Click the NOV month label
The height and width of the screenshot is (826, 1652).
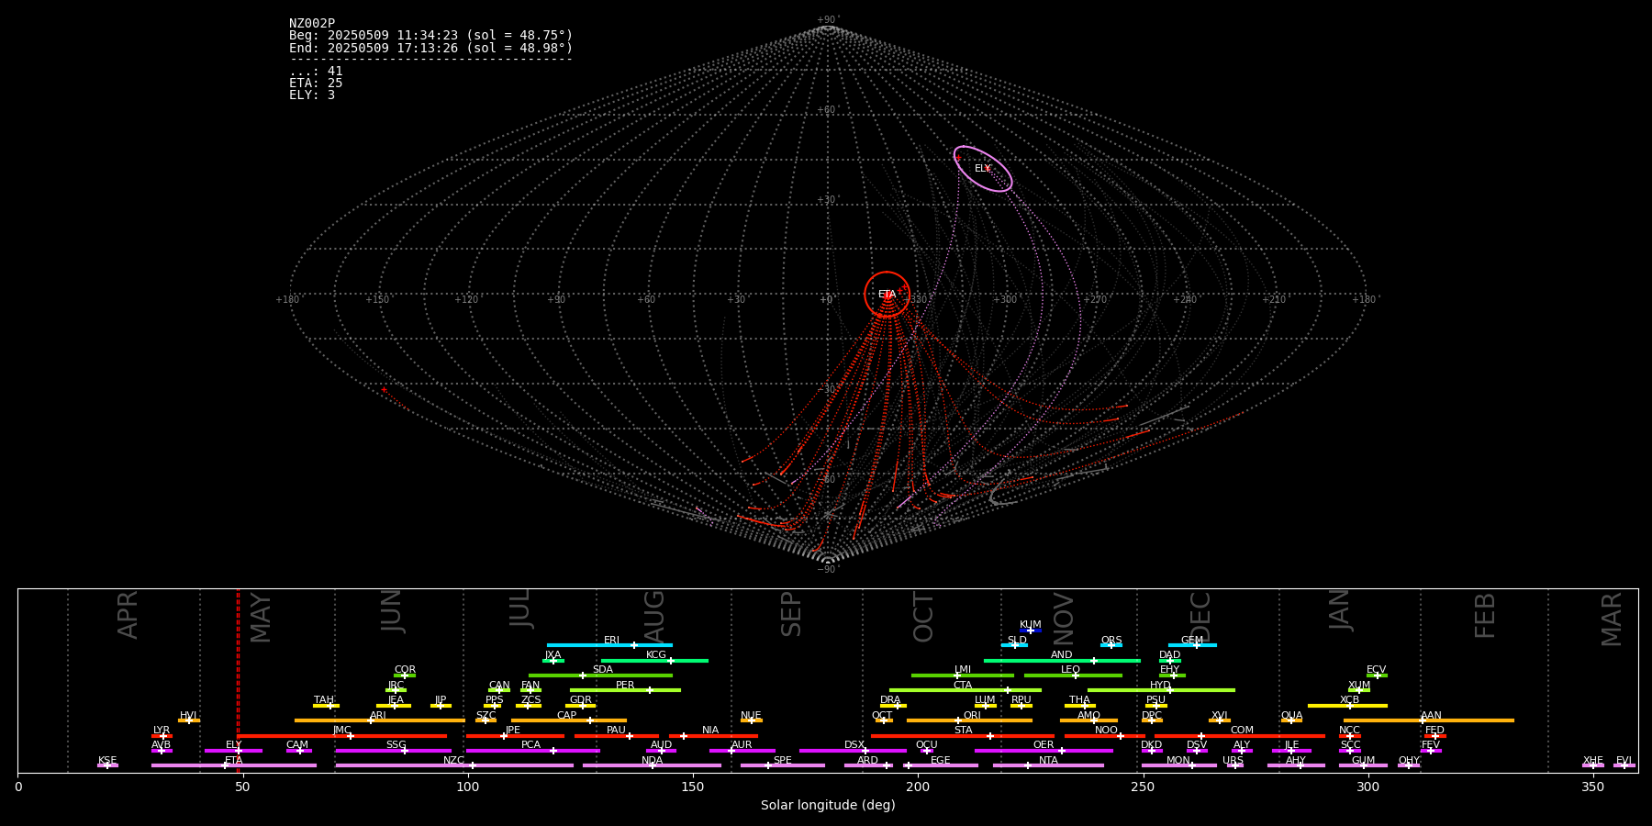[x=1063, y=619]
